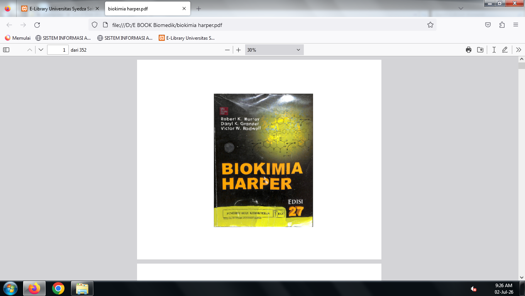Open the Extensions puzzle icon
Screen dimensions: 525x296
[502, 25]
